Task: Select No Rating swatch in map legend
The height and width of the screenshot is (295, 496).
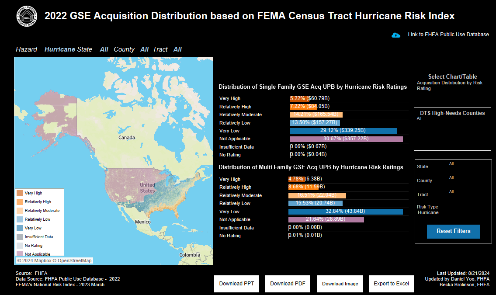Action: tap(20, 245)
